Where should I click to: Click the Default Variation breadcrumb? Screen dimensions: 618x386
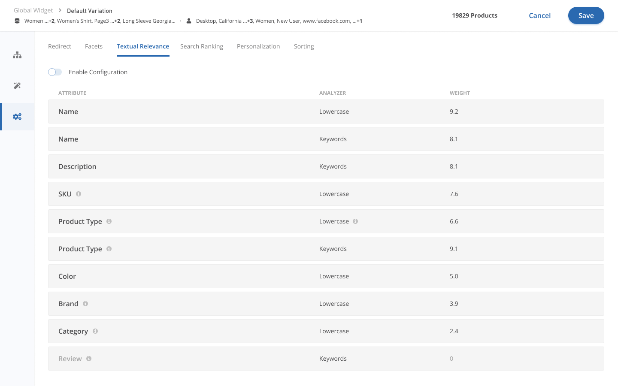click(90, 11)
